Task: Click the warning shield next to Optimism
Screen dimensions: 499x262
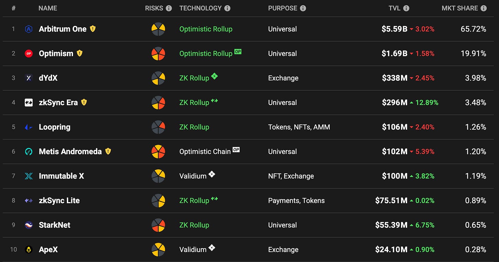Action: pyautogui.click(x=80, y=53)
